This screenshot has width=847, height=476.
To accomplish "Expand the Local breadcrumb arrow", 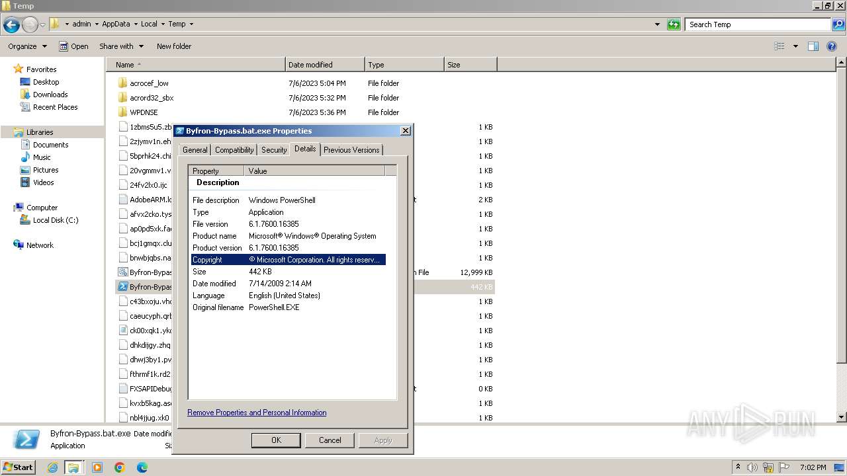I will point(162,24).
